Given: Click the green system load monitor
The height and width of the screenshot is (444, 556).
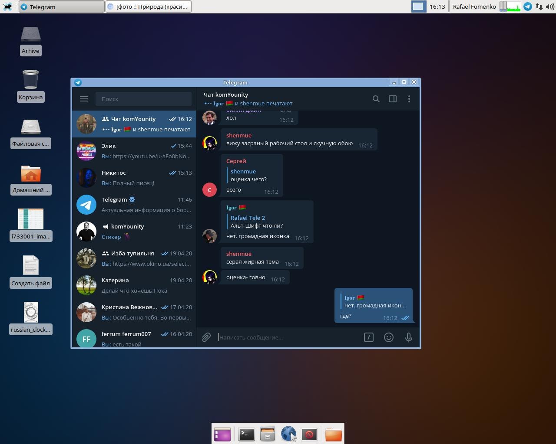Looking at the screenshot, I should [x=514, y=7].
